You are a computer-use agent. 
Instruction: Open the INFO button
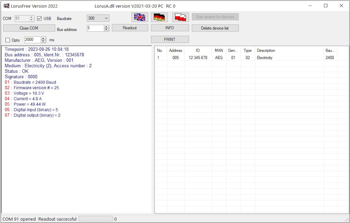point(170,28)
